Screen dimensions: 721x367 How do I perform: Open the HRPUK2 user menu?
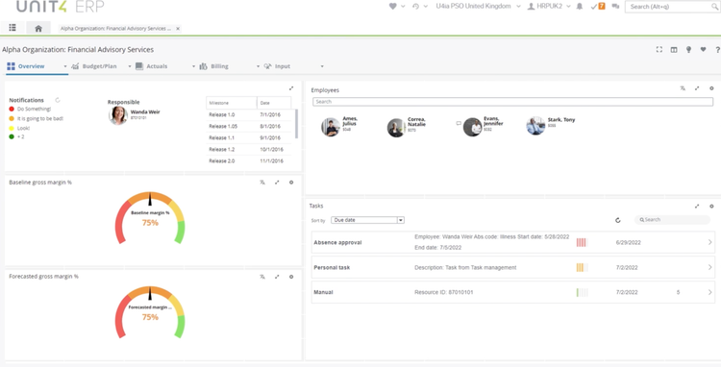pos(549,7)
